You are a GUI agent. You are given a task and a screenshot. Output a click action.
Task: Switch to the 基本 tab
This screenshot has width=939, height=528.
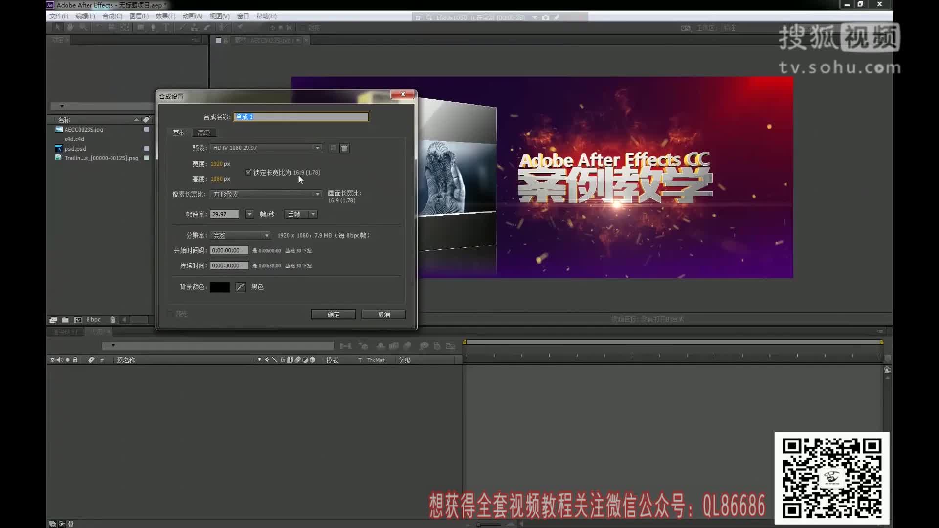click(179, 132)
